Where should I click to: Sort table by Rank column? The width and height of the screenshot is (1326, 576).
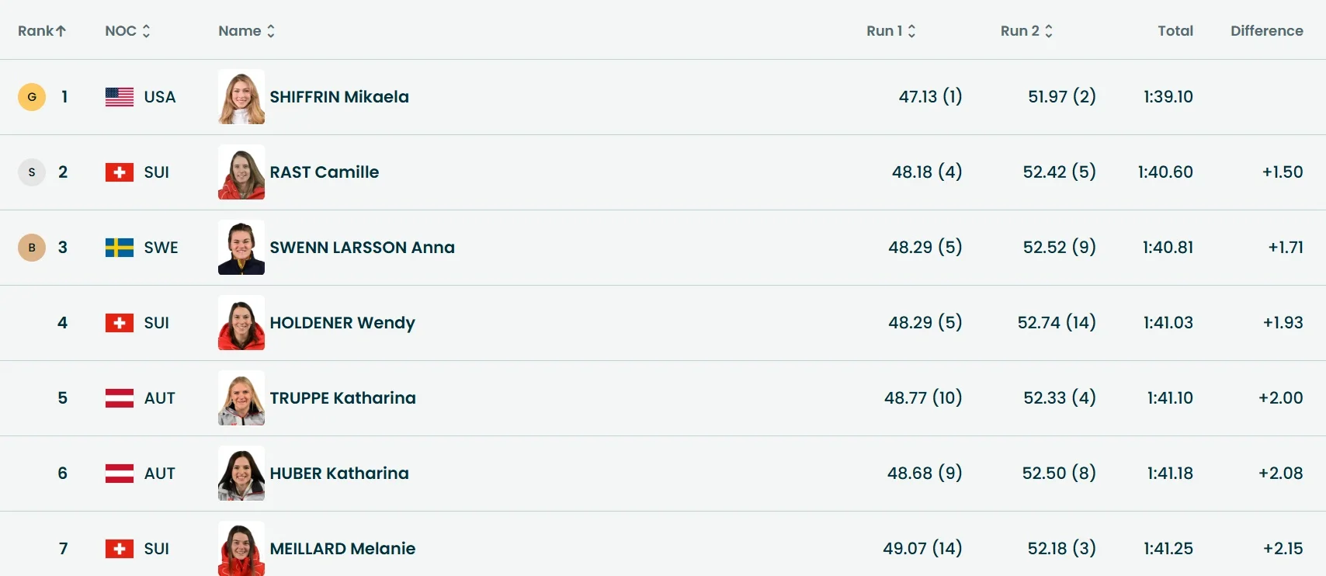[42, 31]
